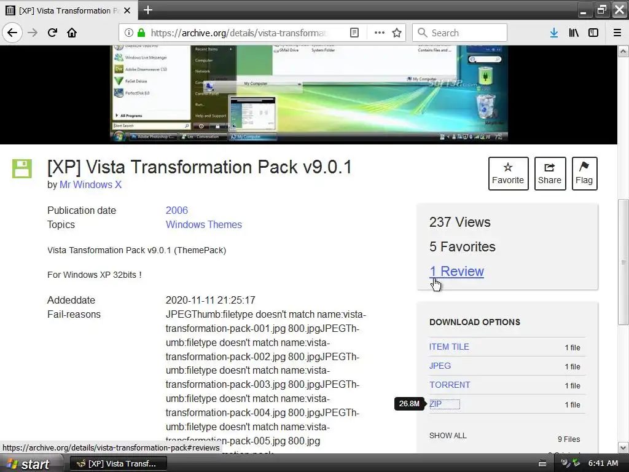629x472 pixels.
Task: Open a new tab with plus
Action: pyautogui.click(x=147, y=10)
